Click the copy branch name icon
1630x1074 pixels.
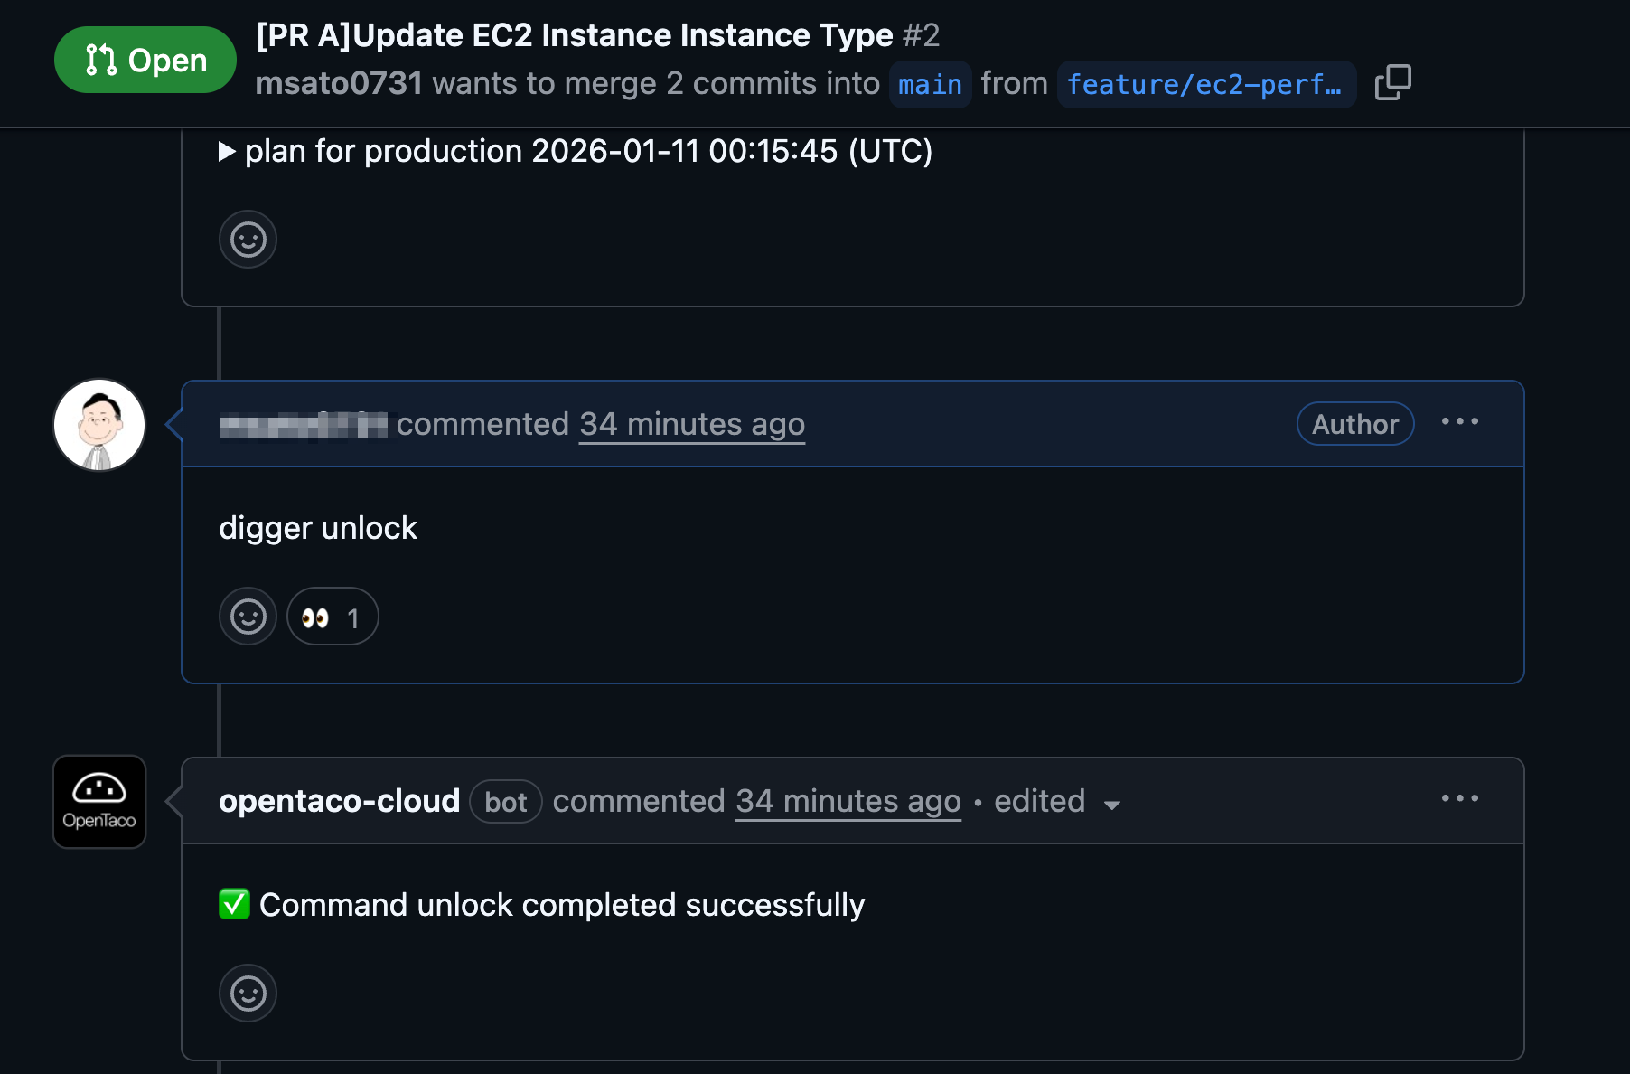pos(1392,82)
